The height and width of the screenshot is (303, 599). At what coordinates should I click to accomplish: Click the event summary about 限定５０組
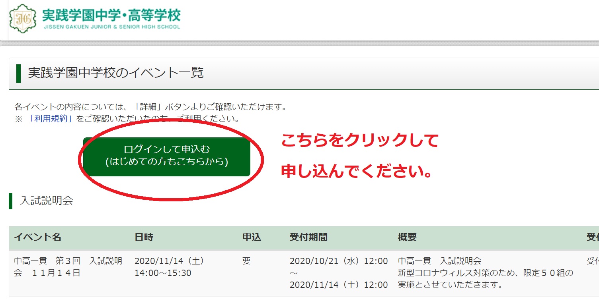(x=485, y=273)
